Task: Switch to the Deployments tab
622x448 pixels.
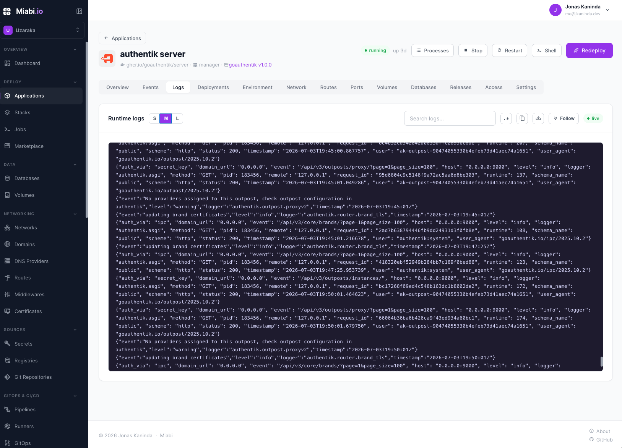Action: (213, 88)
